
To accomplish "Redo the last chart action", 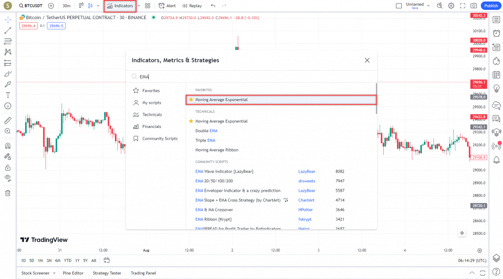I will point(224,6).
